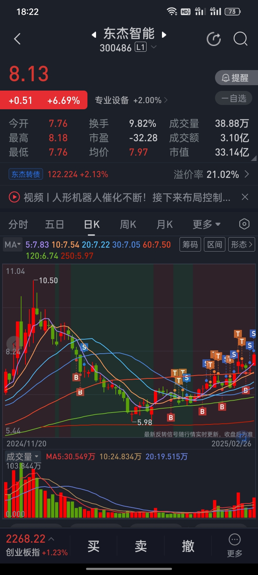The width and height of the screenshot is (258, 575).
Task: Open search with the magnifier icon
Action: pos(240,39)
